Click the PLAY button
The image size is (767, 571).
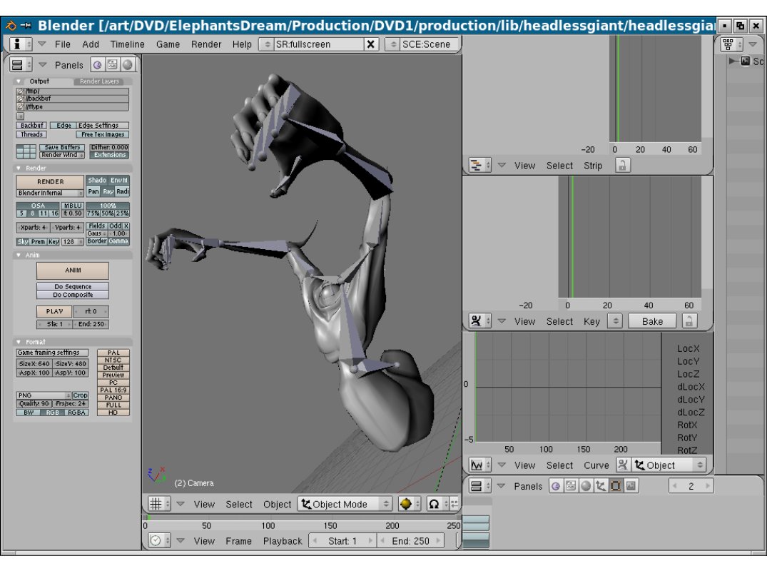(54, 311)
